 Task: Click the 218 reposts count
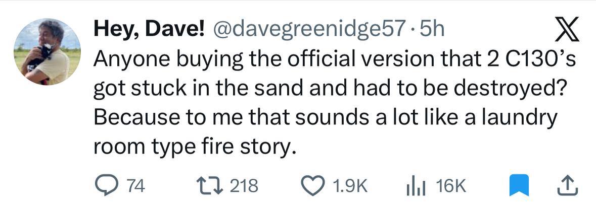pyautogui.click(x=244, y=187)
